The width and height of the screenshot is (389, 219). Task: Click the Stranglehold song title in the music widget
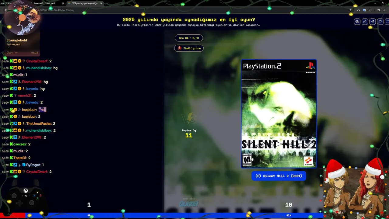click(x=17, y=40)
